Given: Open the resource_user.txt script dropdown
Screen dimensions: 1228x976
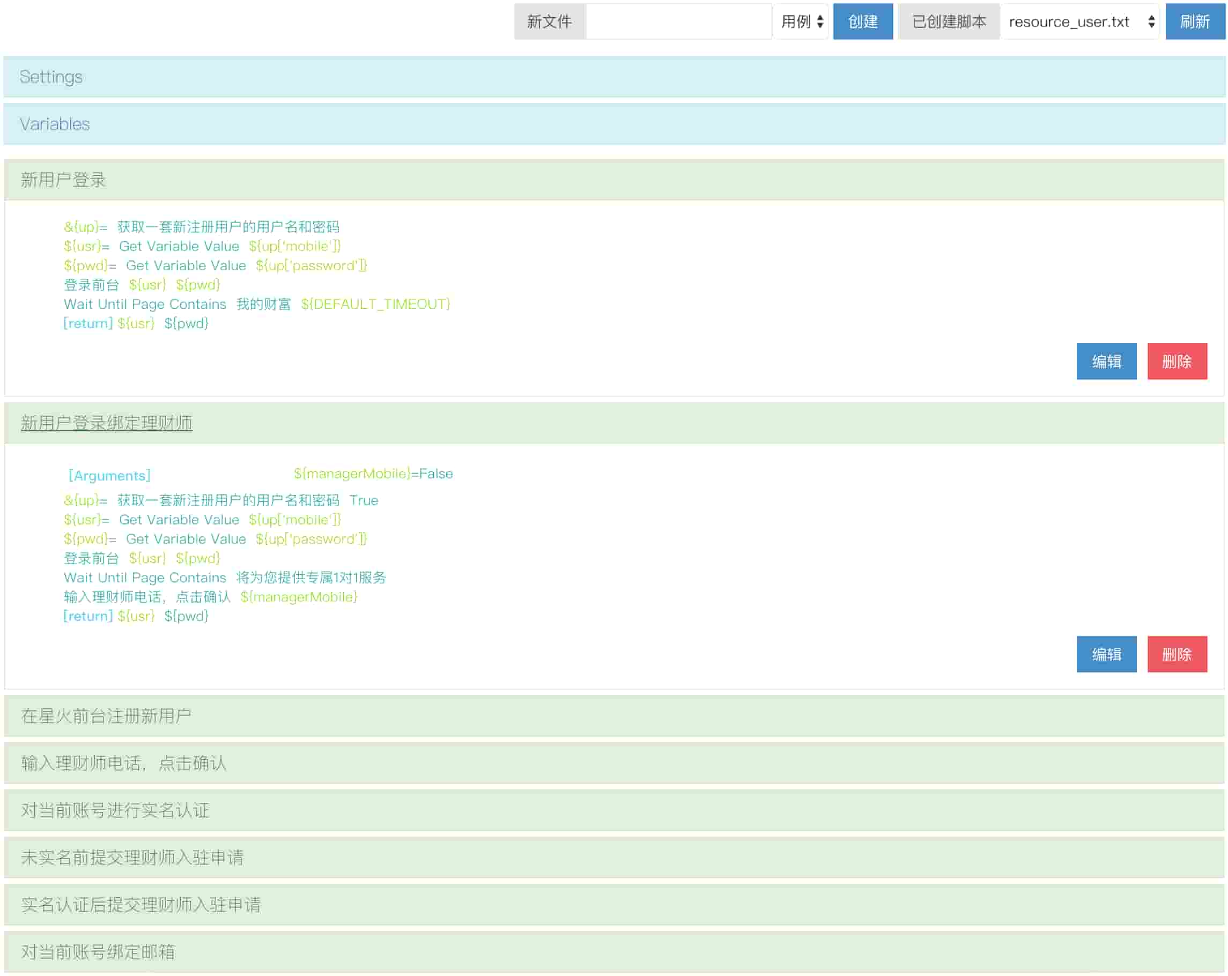Looking at the screenshot, I should coord(1080,21).
